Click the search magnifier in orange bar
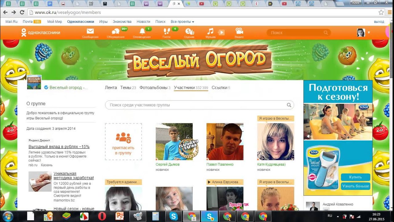The width and height of the screenshot is (394, 222). (326, 33)
